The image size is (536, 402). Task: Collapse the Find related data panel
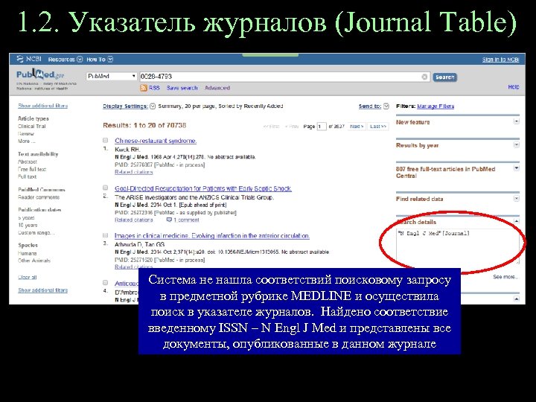(x=517, y=198)
